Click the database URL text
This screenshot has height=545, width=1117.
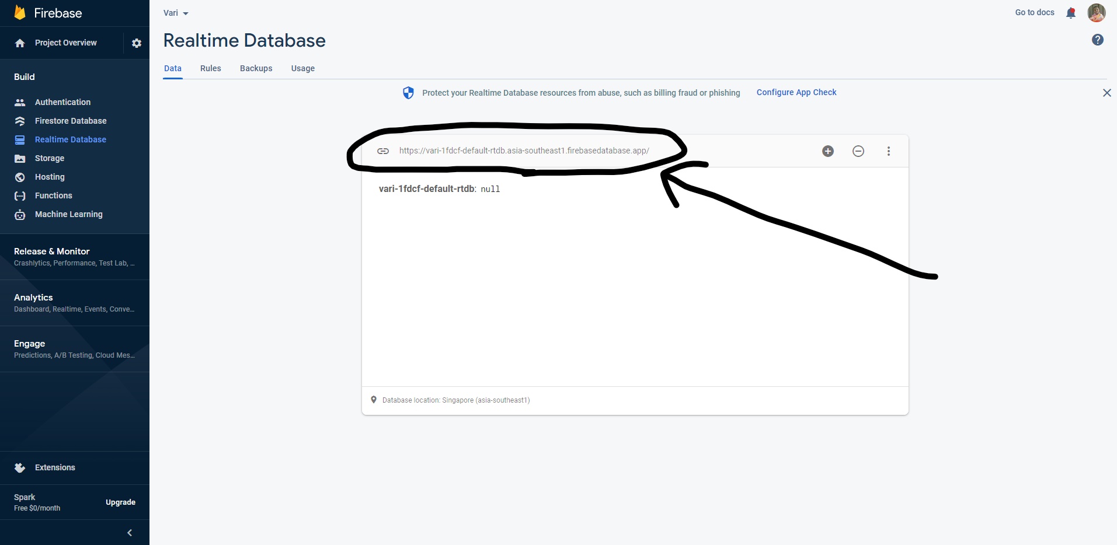click(524, 151)
